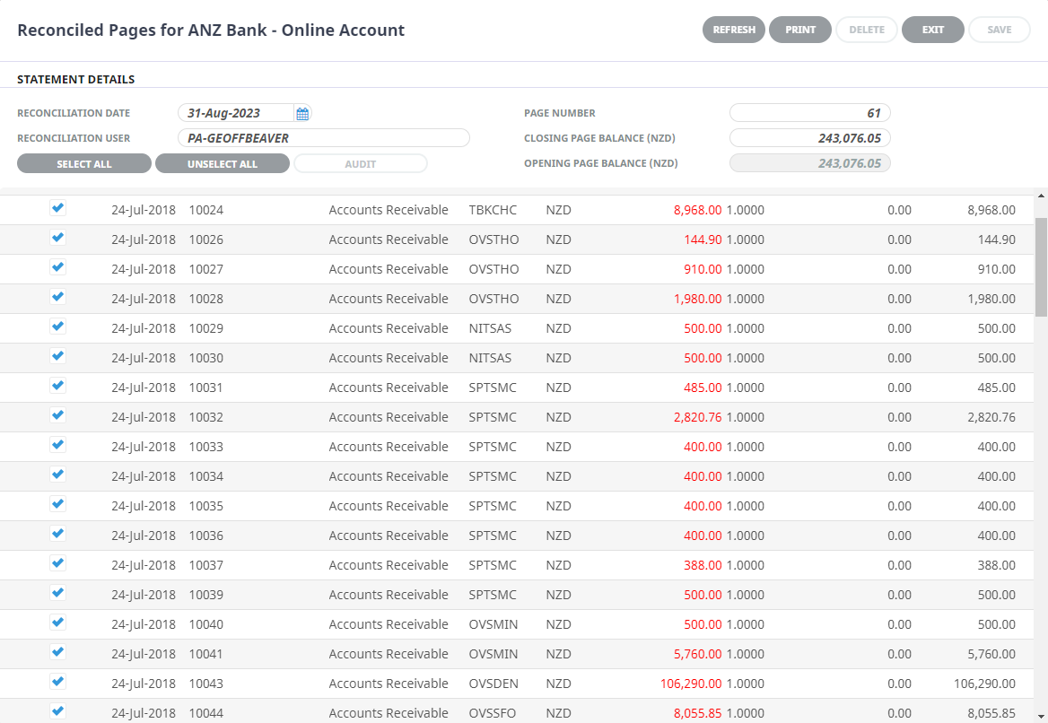Print the reconciled page
The width and height of the screenshot is (1048, 723).
click(800, 30)
